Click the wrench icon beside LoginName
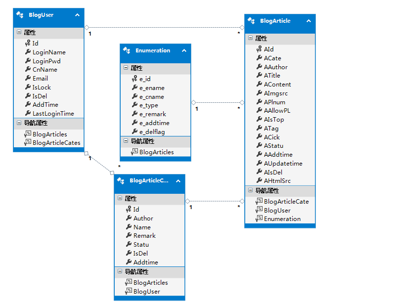Image resolution: width=395 pixels, height=306 pixels. click(28, 52)
